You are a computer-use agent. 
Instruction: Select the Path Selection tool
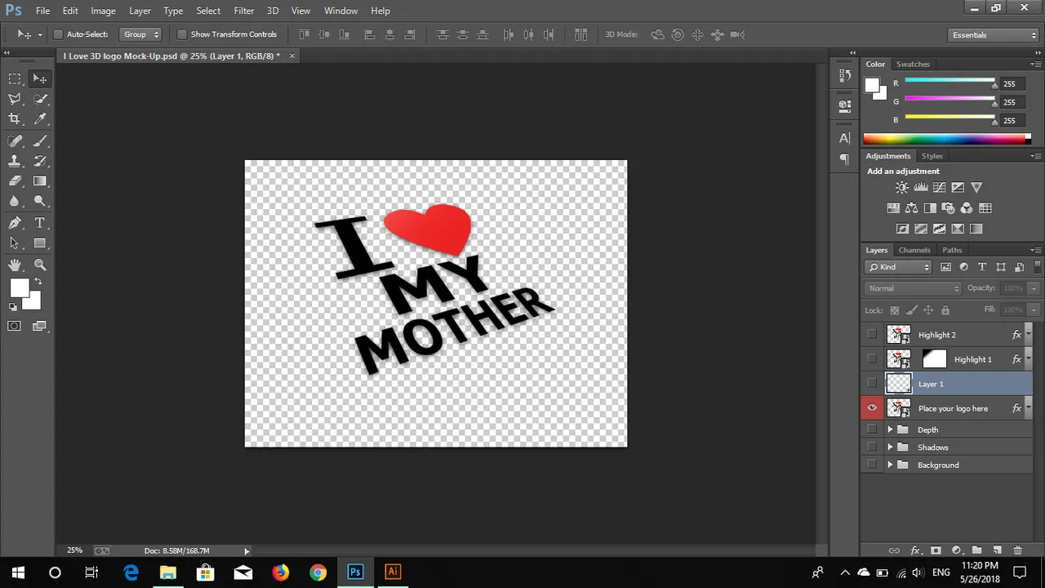15,243
